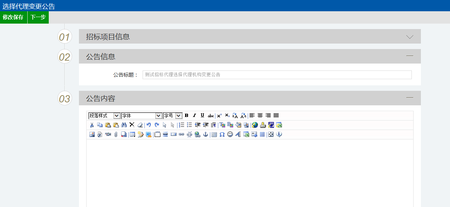Insert an emoticon smiley
Image resolution: width=450 pixels, height=207 pixels.
click(x=230, y=134)
